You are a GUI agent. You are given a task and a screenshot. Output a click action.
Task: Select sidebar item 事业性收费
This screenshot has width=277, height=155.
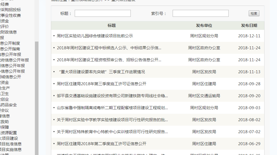point(10,15)
